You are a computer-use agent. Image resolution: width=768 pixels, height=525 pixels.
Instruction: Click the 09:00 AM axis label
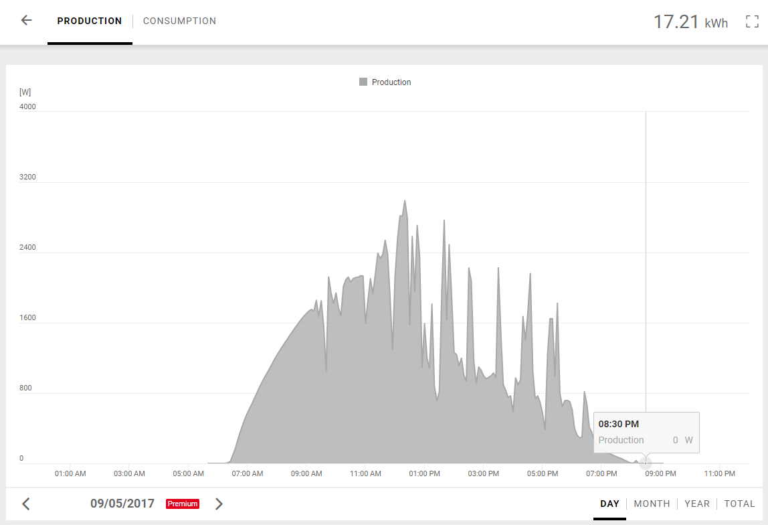[x=306, y=473]
